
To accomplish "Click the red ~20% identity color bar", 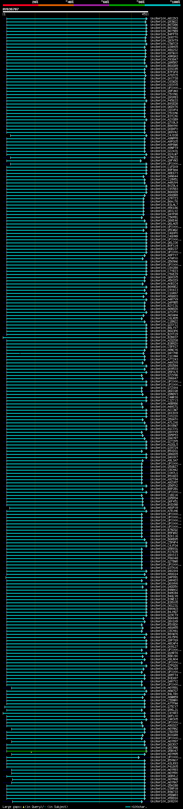I will (x=20, y=5).
